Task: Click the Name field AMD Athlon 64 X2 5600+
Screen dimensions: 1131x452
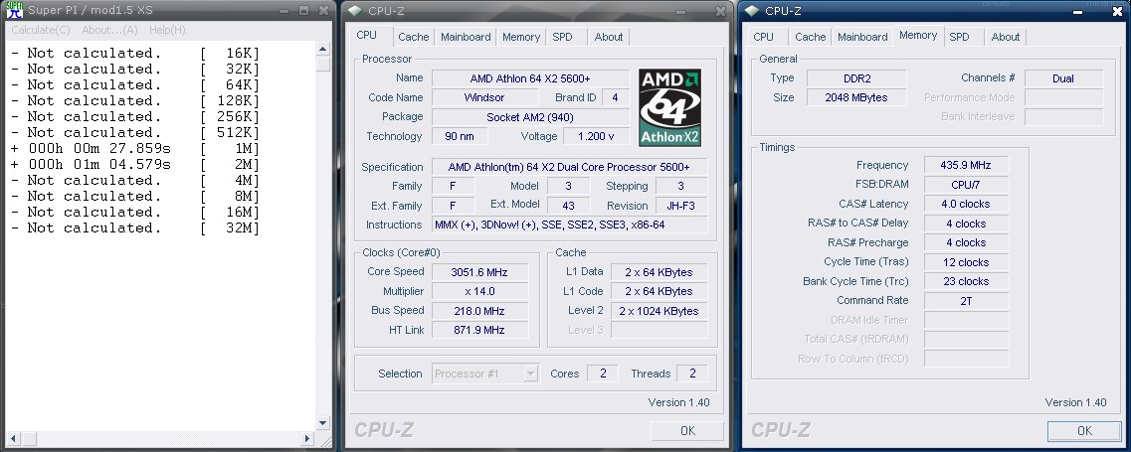Action: point(530,77)
